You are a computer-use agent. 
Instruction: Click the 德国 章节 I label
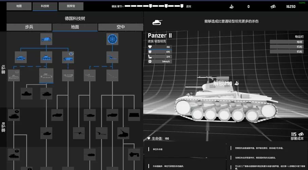click(x=117, y=6)
